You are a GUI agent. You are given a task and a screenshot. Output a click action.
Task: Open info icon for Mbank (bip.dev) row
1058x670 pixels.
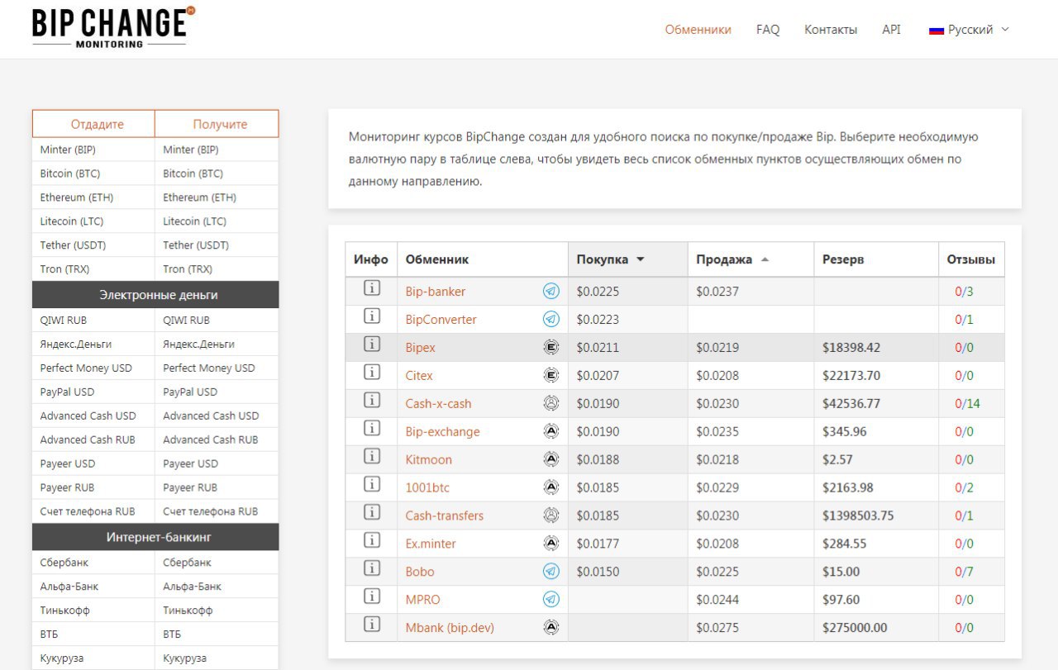[x=372, y=625]
